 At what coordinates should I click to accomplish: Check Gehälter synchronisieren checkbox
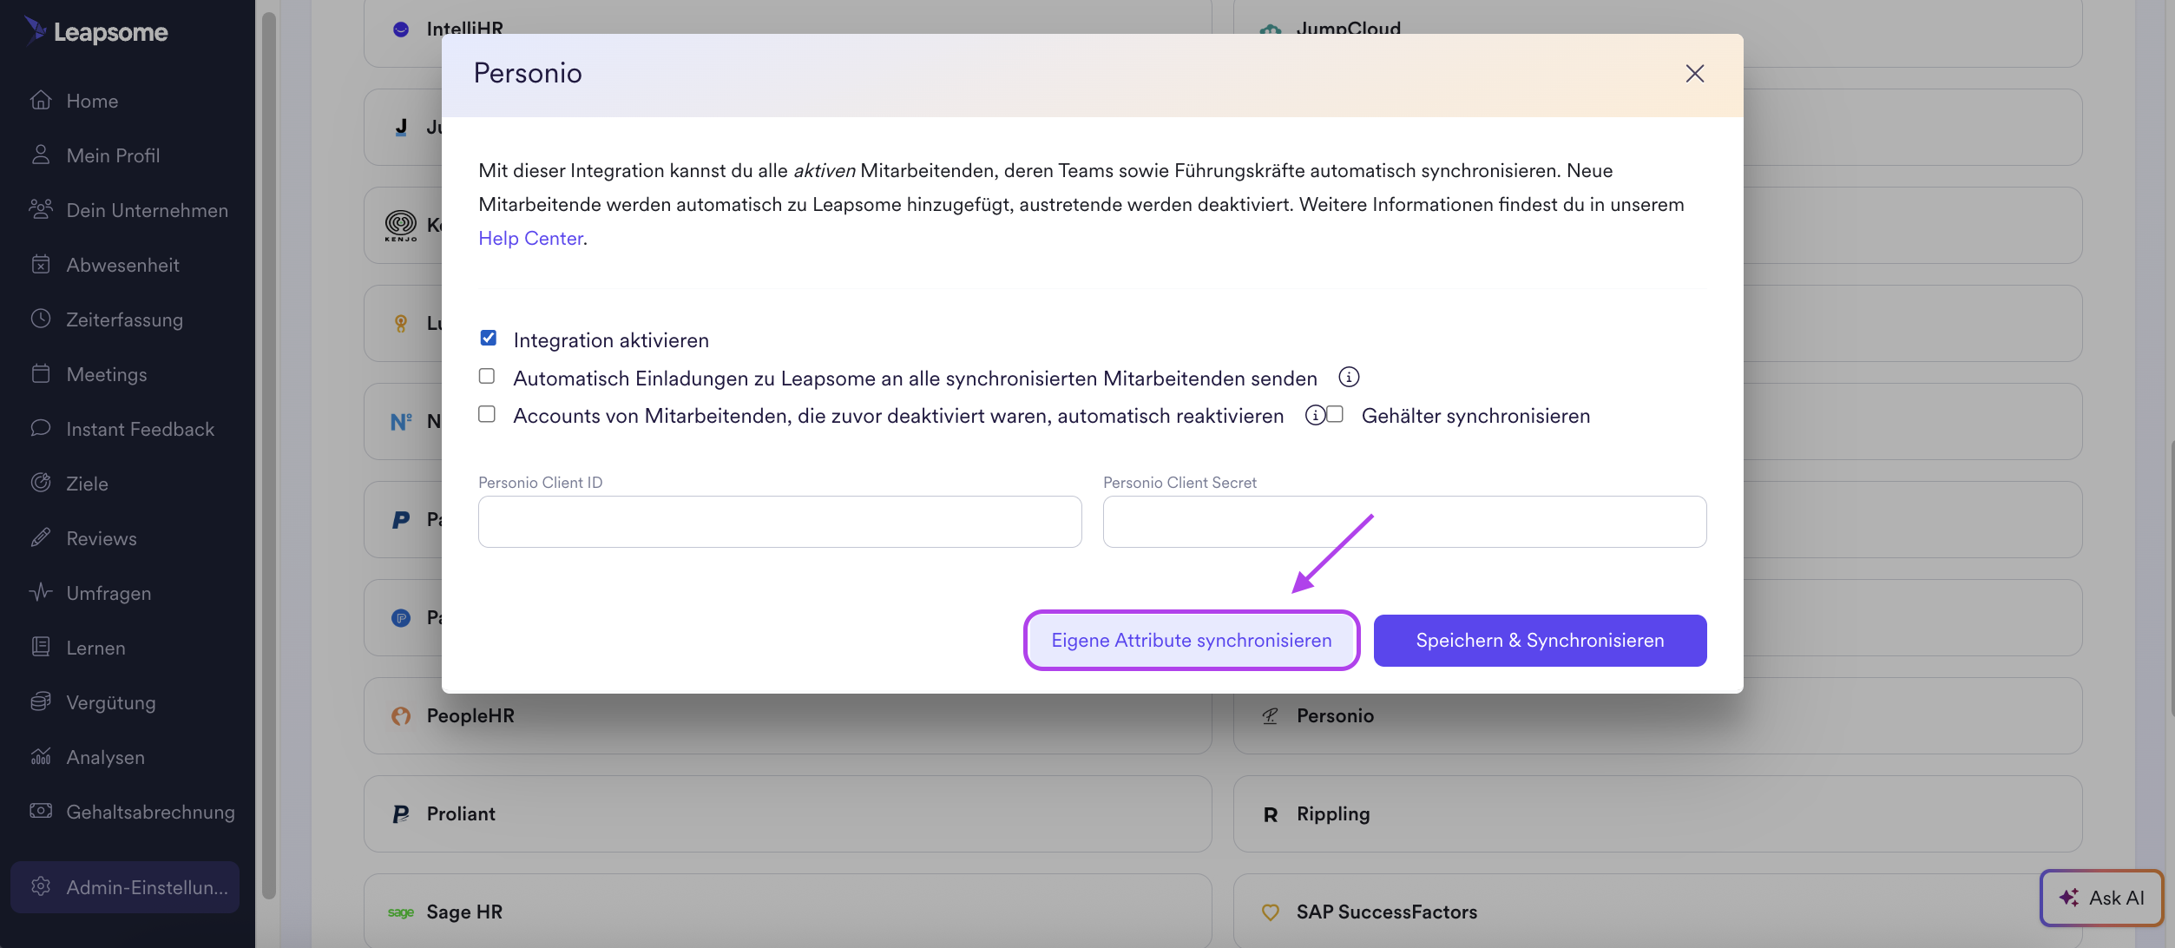(x=1335, y=414)
